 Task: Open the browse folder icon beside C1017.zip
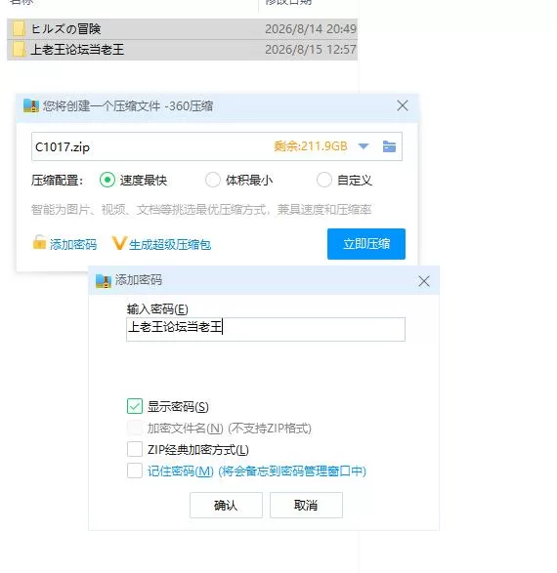[x=389, y=146]
